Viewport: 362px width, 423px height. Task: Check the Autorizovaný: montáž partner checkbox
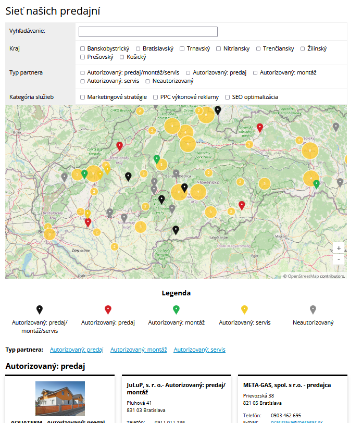(x=255, y=73)
